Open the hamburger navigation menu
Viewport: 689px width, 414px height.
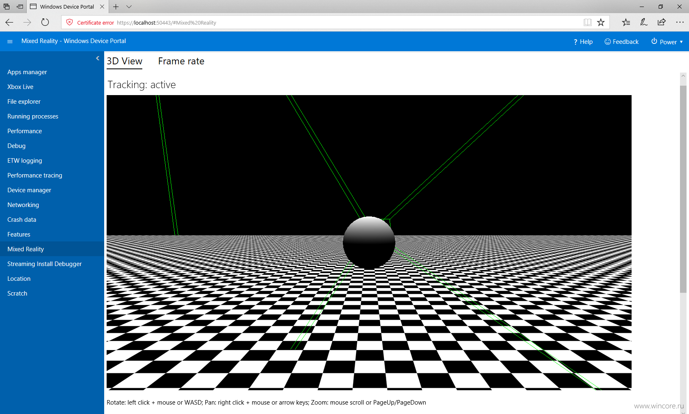[10, 41]
